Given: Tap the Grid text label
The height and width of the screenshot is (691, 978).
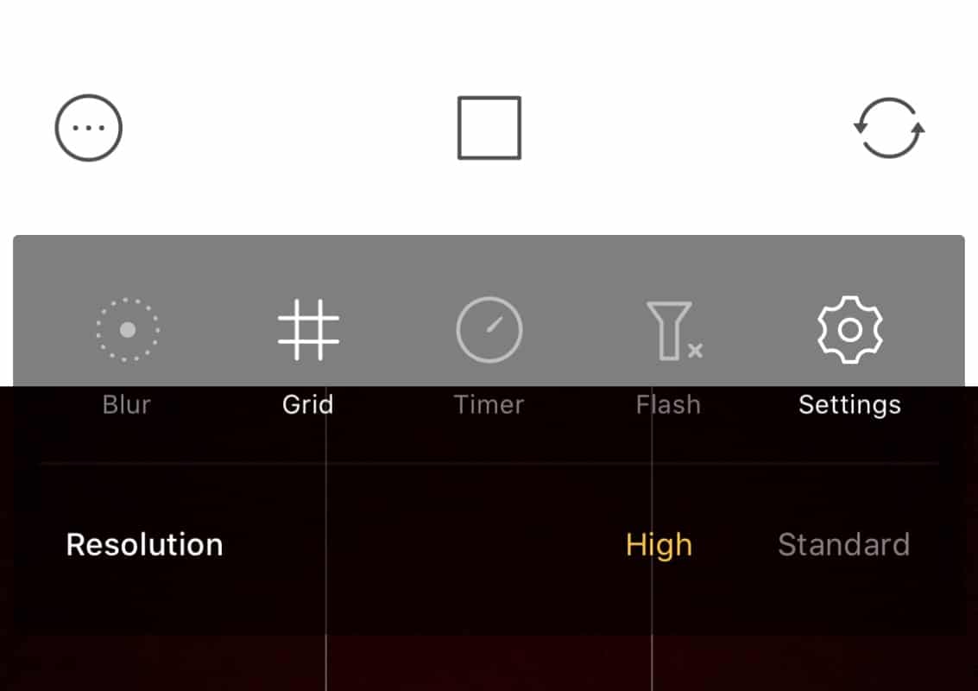Looking at the screenshot, I should tap(307, 404).
